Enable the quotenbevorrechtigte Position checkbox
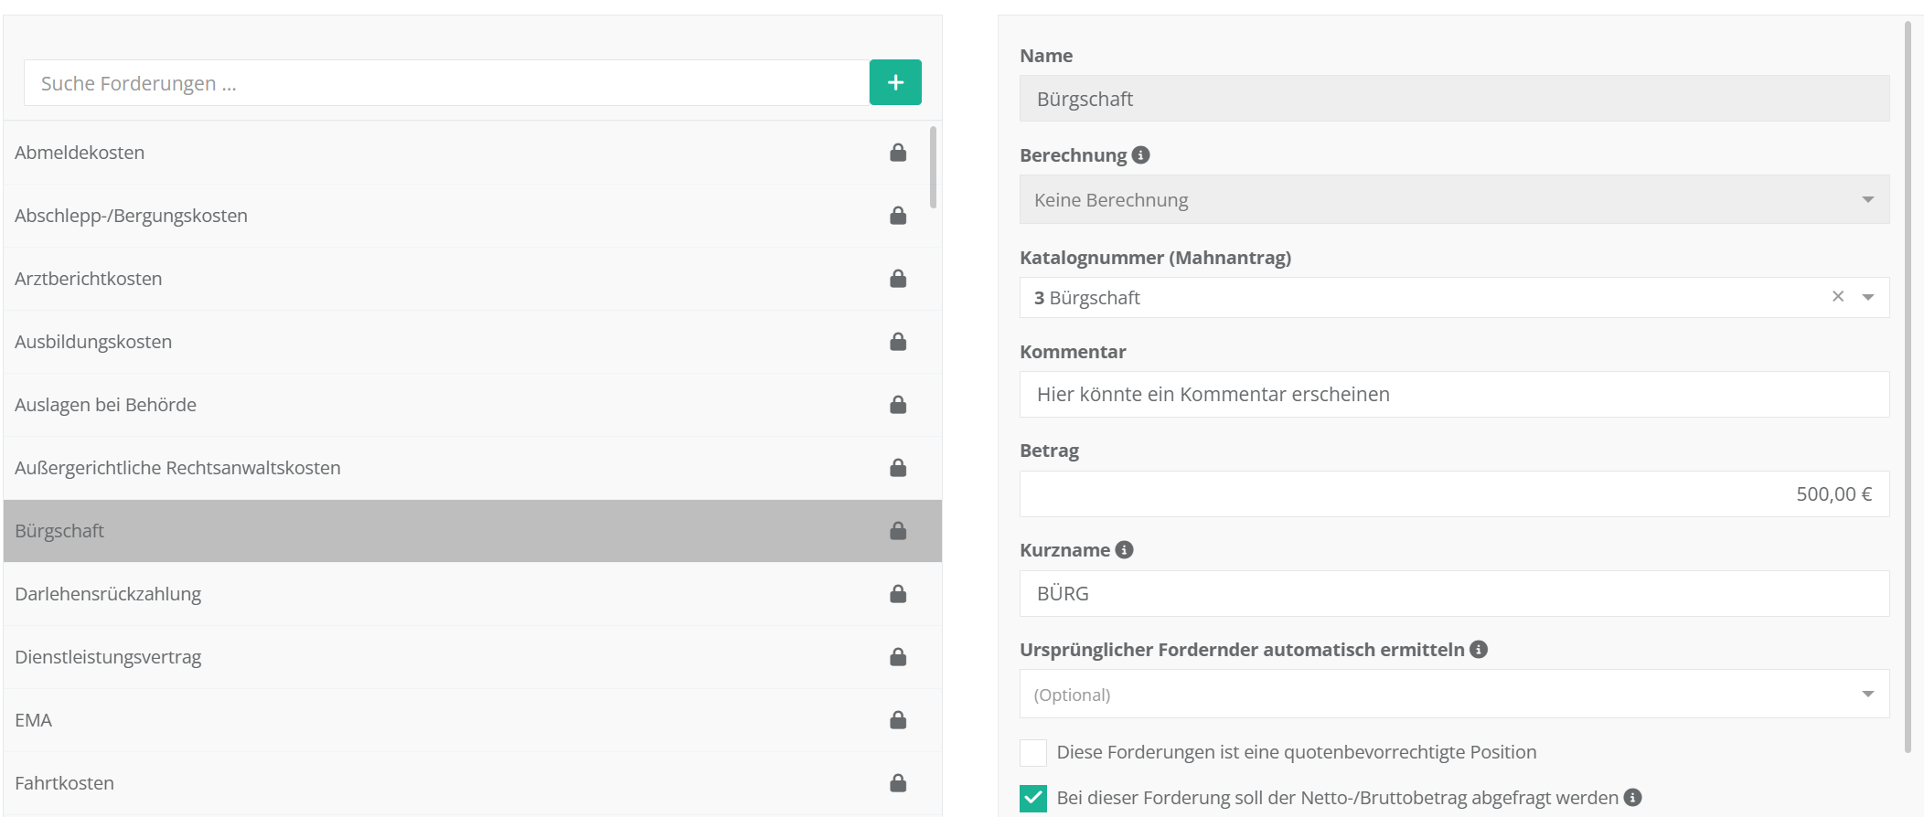The image size is (1924, 817). click(x=1033, y=752)
